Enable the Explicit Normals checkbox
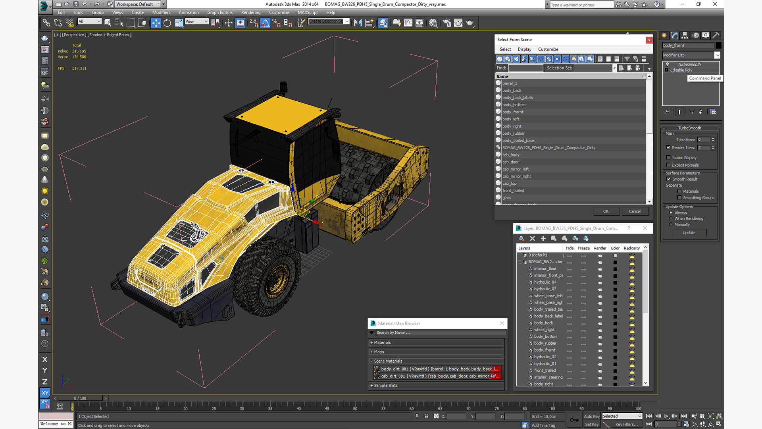762x429 pixels. [668, 165]
